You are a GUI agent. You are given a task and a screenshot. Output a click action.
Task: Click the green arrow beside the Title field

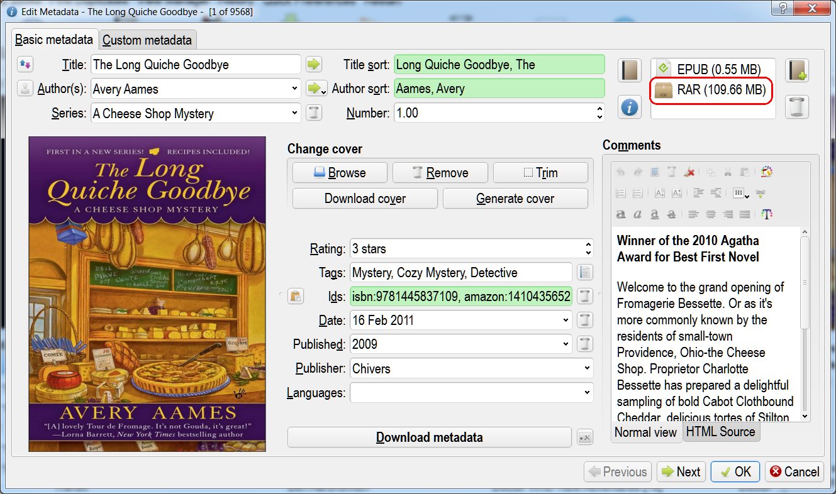(x=313, y=64)
